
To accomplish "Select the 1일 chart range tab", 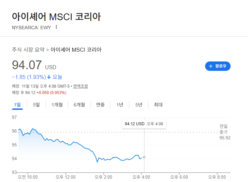I will point(17,105).
